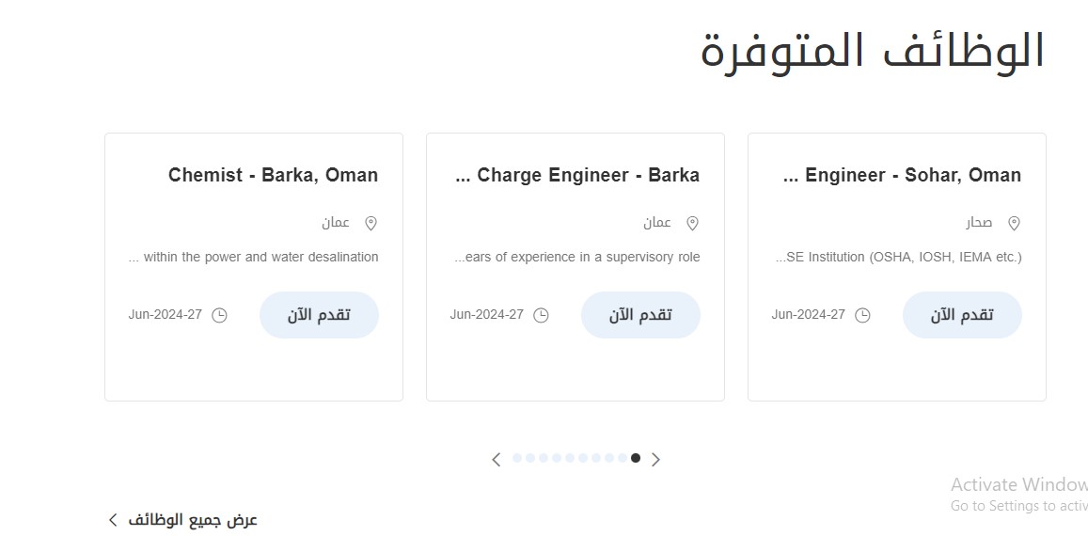Apply now for Engineer - Sohar job
The image size is (1088, 536).
(x=962, y=315)
